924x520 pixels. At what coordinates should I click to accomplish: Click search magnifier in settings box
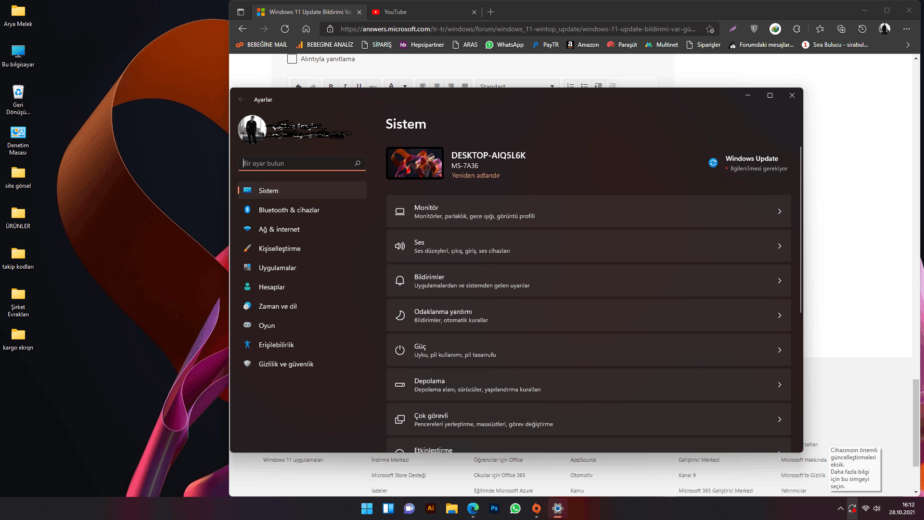pos(358,163)
